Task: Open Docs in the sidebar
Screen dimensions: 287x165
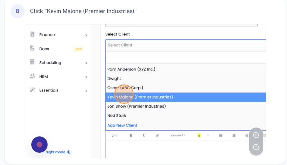Action: [x=44, y=49]
